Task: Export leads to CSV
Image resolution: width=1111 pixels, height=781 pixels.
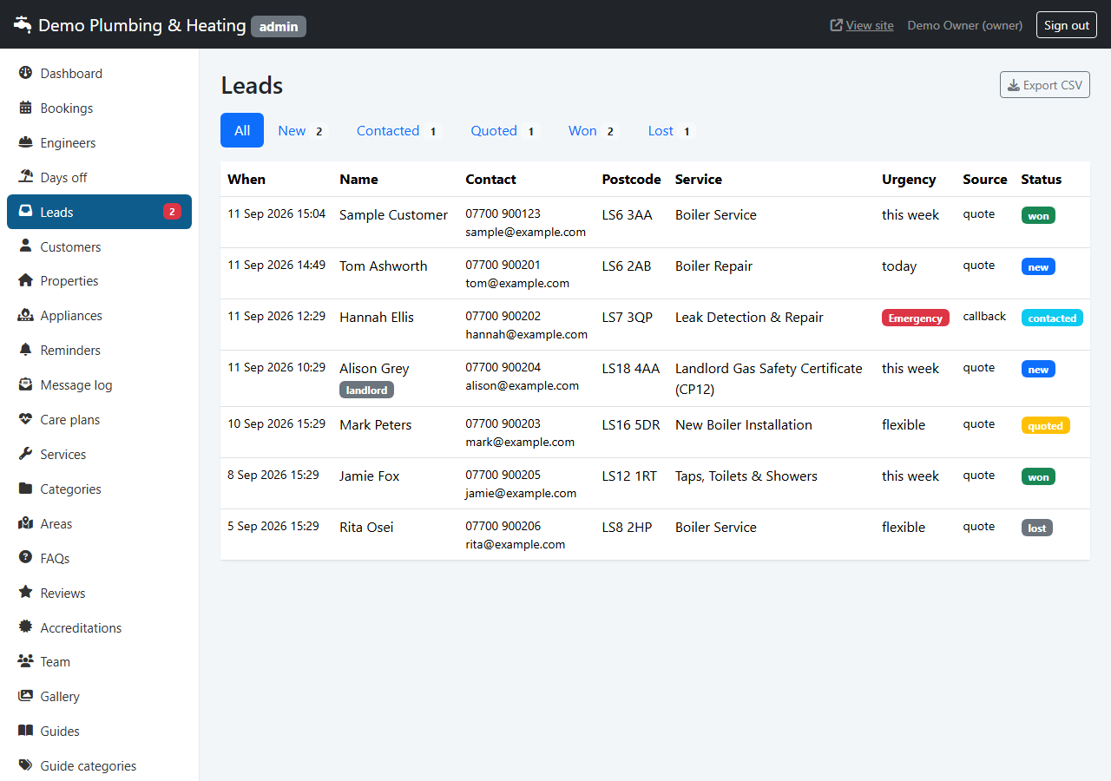Action: click(x=1045, y=85)
